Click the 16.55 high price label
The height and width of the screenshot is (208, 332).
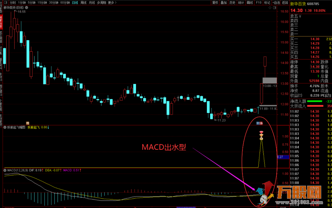pyautogui.click(x=21, y=12)
